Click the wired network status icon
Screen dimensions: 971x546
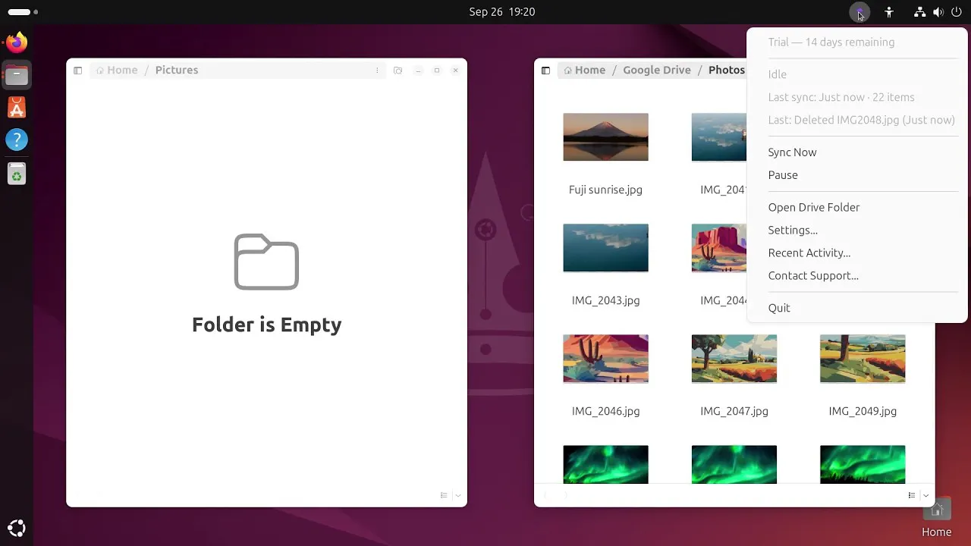click(x=919, y=12)
